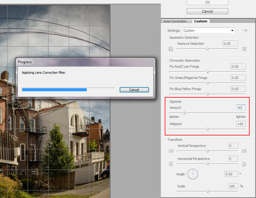
Task: Click the Scale percentage input field
Action: 233,186
